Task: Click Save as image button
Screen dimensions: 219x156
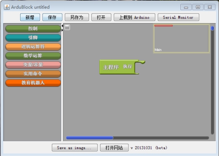Action: (x=75, y=148)
